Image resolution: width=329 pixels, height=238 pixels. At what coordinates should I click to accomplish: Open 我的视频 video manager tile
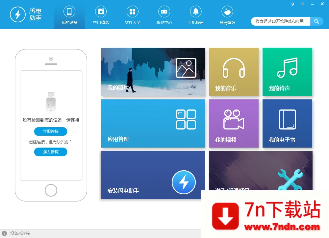(234, 123)
